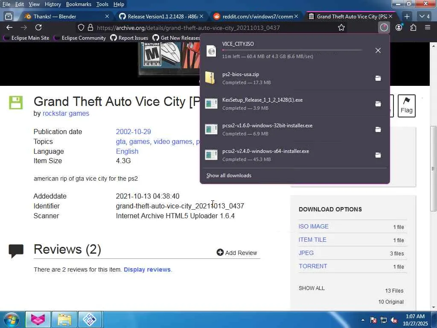Open the Edit menu
The image size is (437, 328).
pos(19,4)
